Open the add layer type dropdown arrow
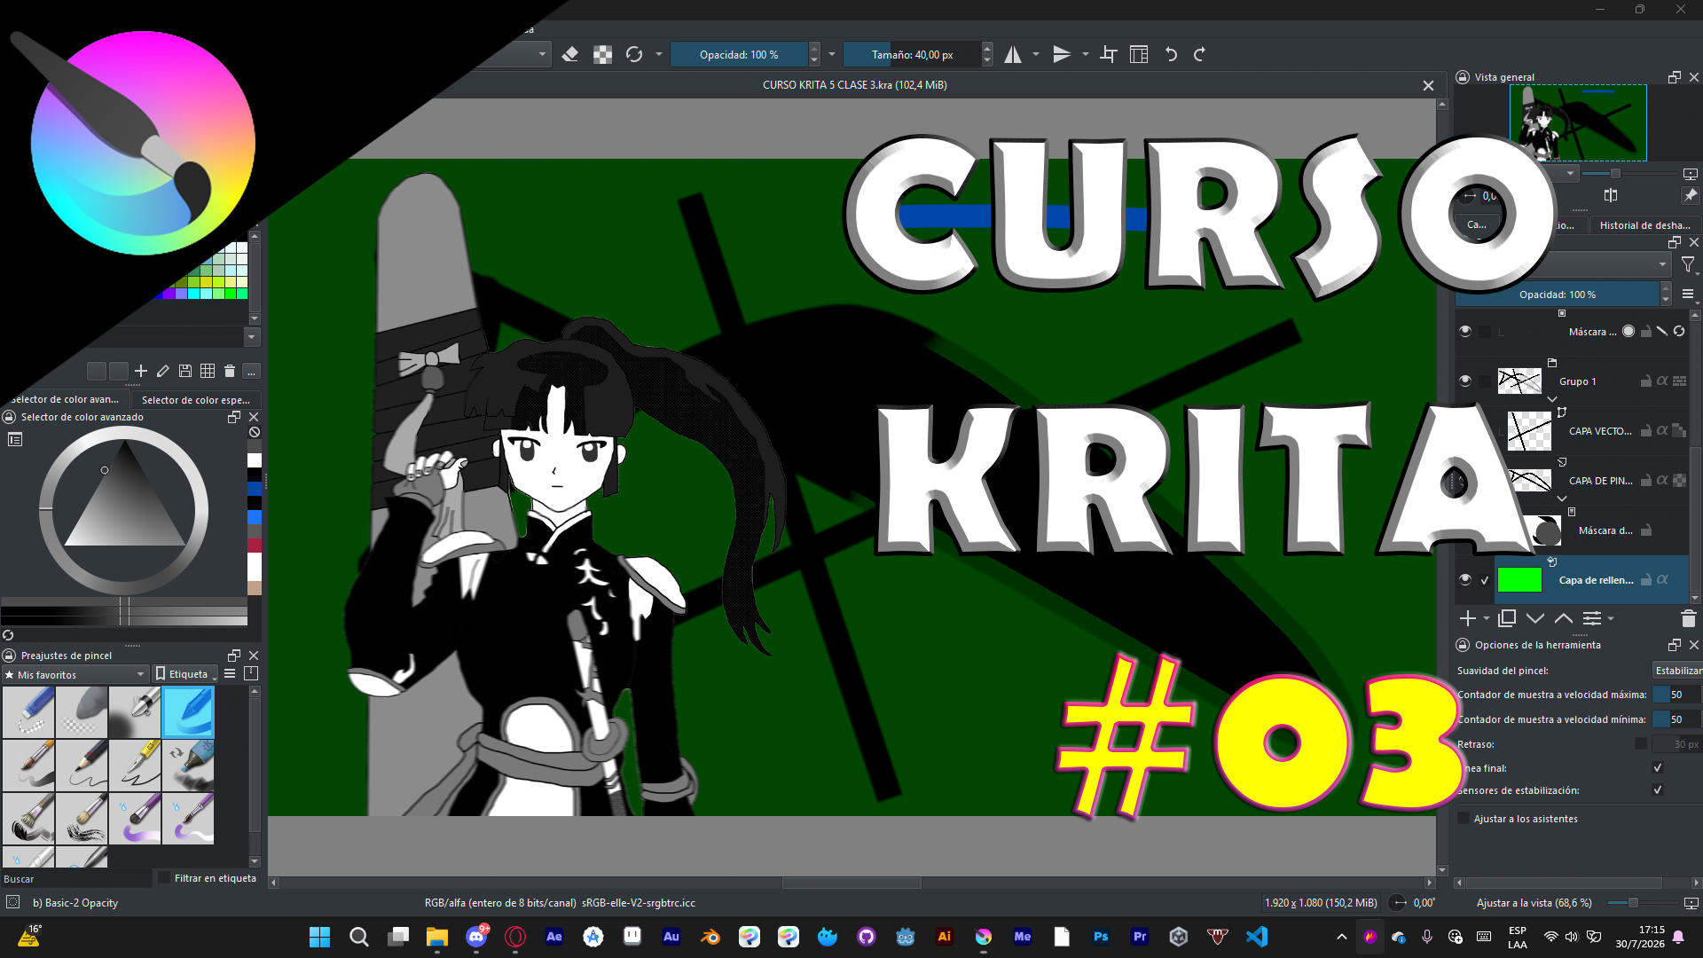Screen dimensions: 1703x958 [1487, 618]
